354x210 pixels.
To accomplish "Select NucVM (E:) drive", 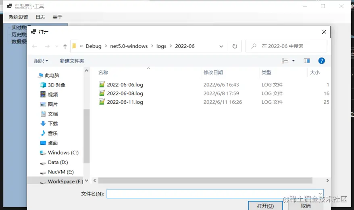I will 61,172.
